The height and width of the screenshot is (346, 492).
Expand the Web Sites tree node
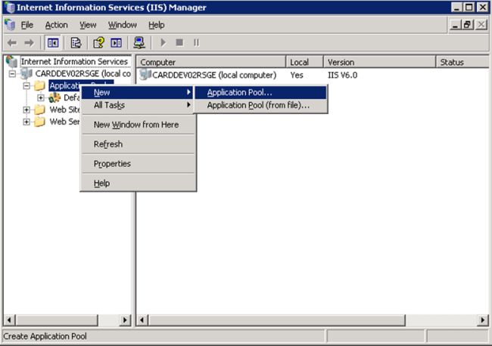pos(26,110)
